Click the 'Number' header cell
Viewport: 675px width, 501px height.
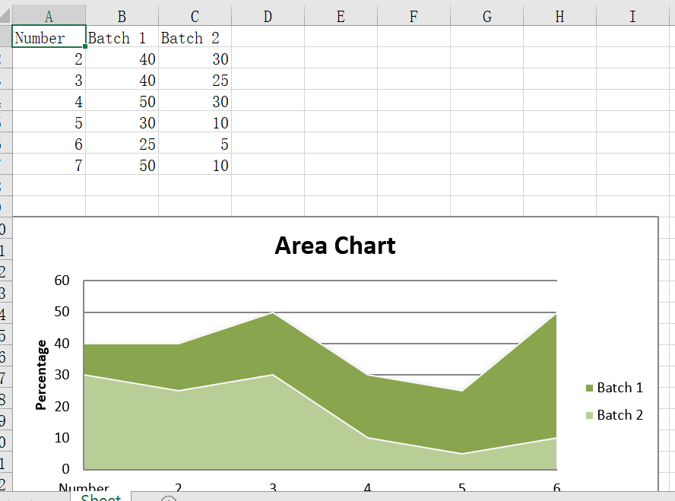pos(49,36)
